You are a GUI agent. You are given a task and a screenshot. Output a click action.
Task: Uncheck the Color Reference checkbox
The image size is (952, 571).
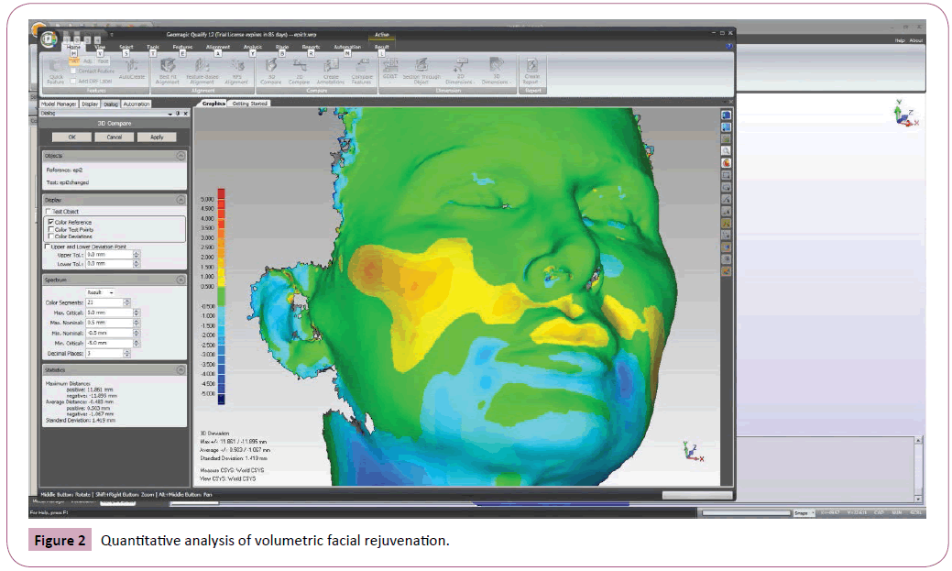pyautogui.click(x=49, y=223)
